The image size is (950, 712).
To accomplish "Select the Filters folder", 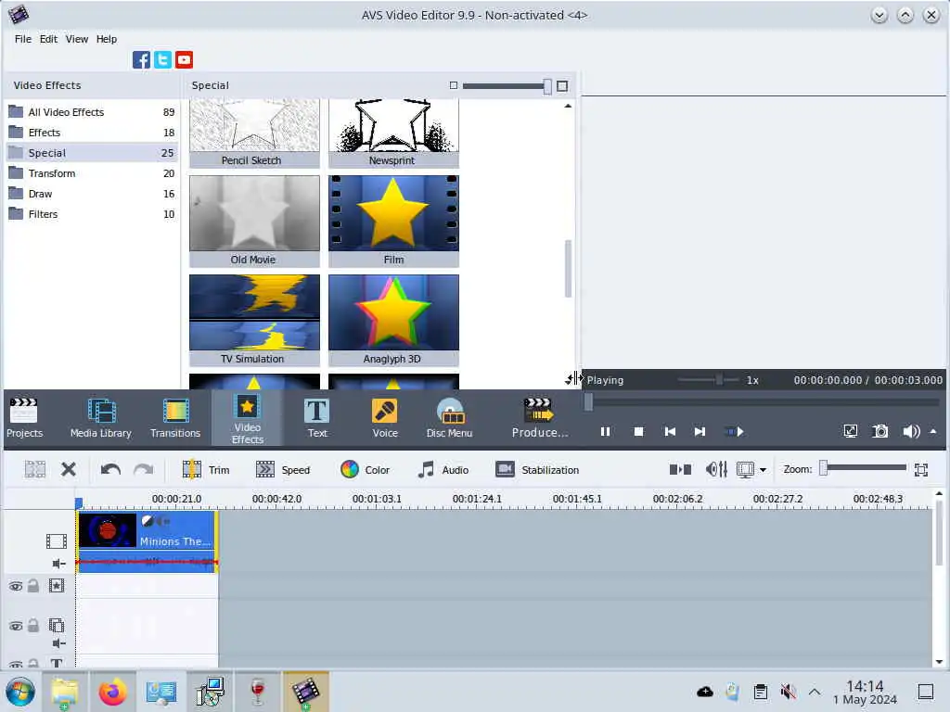I will (92, 214).
